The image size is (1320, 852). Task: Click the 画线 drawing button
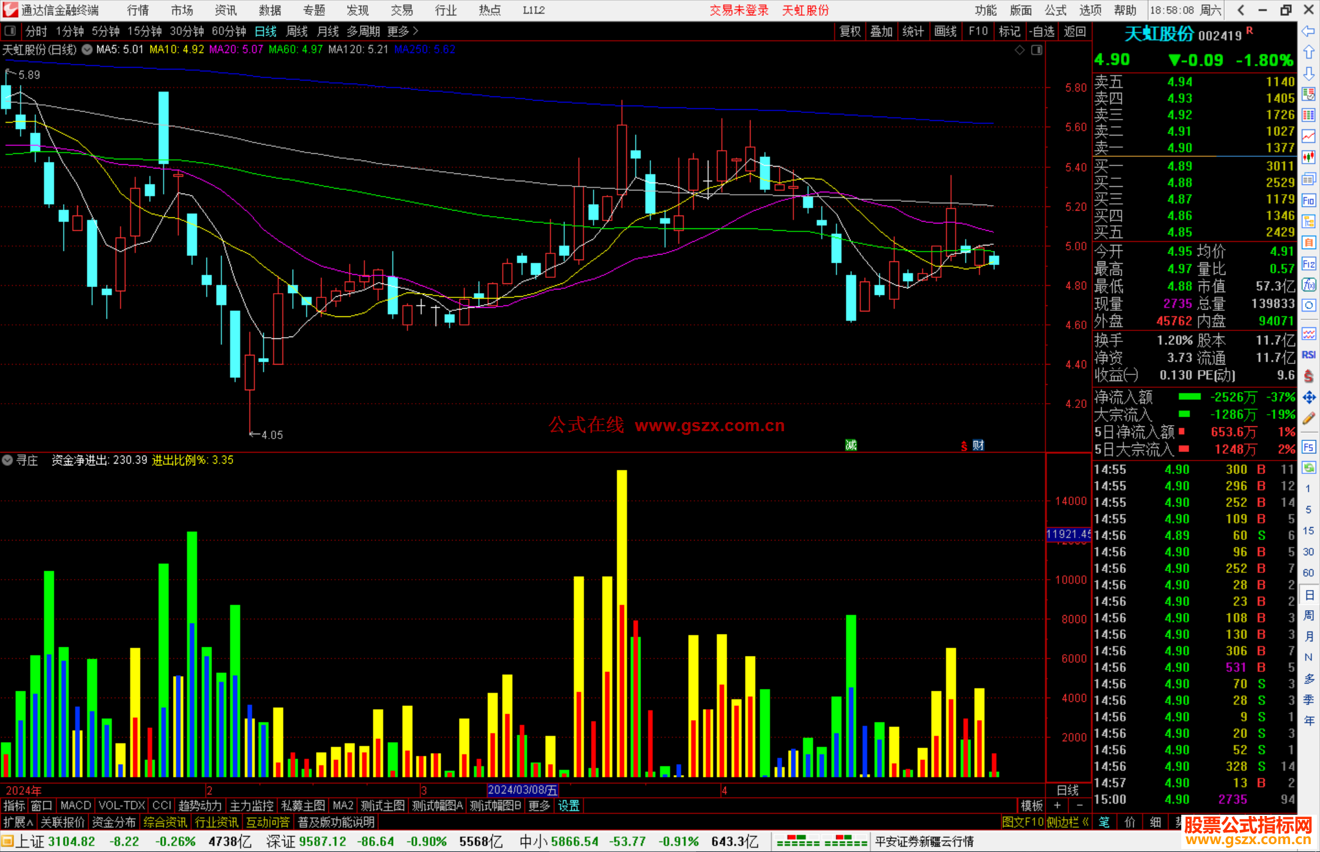click(945, 31)
